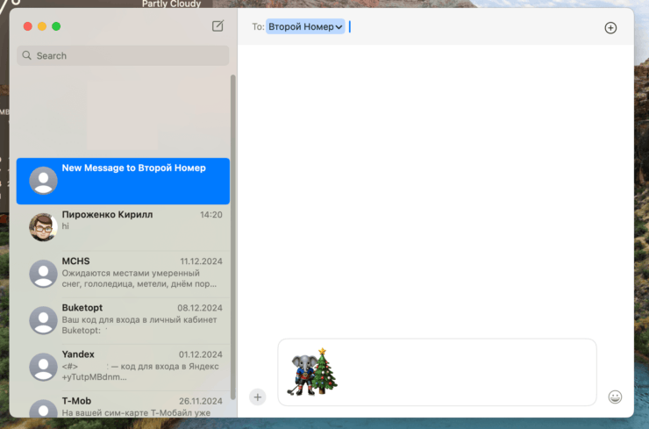The width and height of the screenshot is (649, 429).
Task: Click the conversation list scrollbar
Action: pos(232,237)
